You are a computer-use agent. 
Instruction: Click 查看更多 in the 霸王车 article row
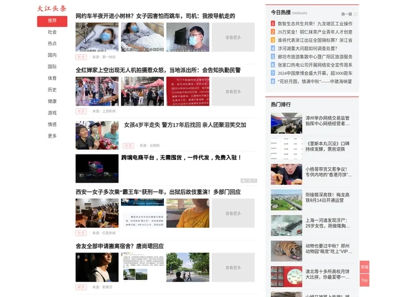point(233,213)
